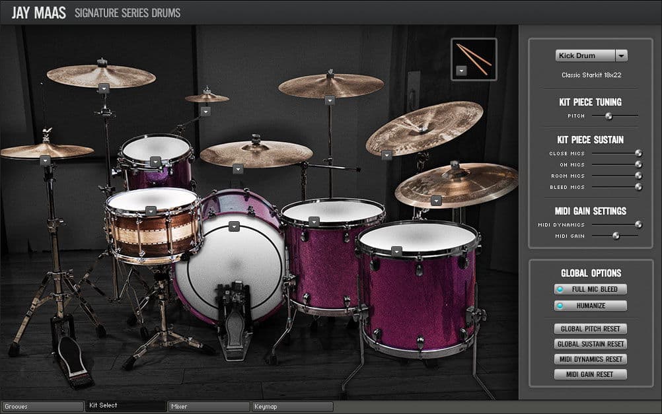Toggle the Full Mic Bleed option

(591, 289)
